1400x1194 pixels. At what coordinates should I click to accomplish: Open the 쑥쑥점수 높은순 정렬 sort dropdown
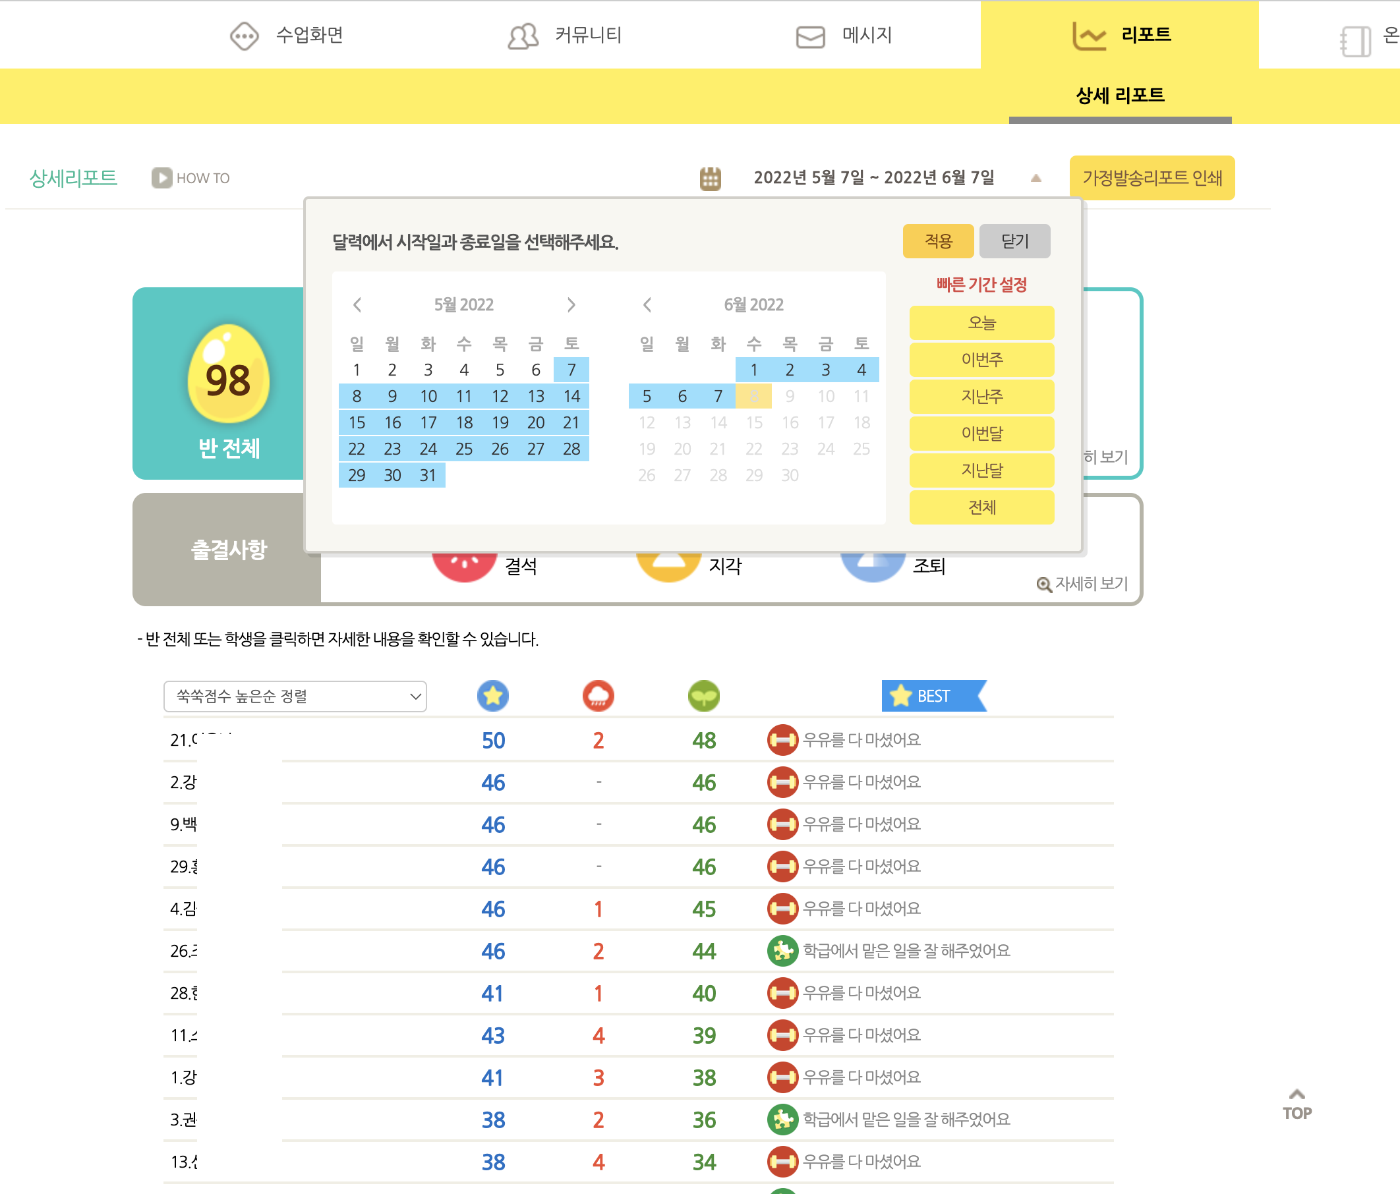coord(295,696)
